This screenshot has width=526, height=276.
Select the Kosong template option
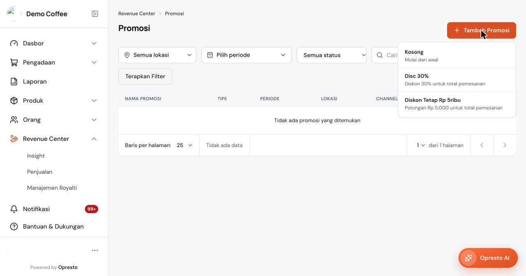click(457, 56)
